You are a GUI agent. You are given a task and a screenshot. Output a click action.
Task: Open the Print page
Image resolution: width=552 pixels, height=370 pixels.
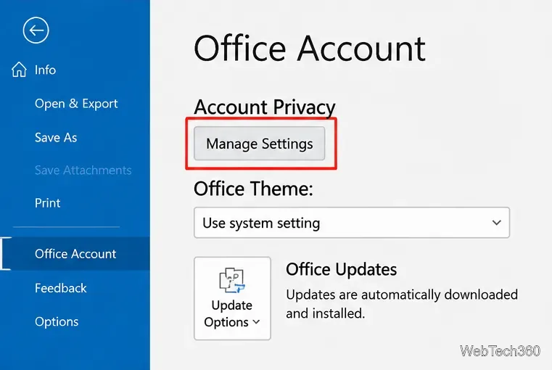48,203
